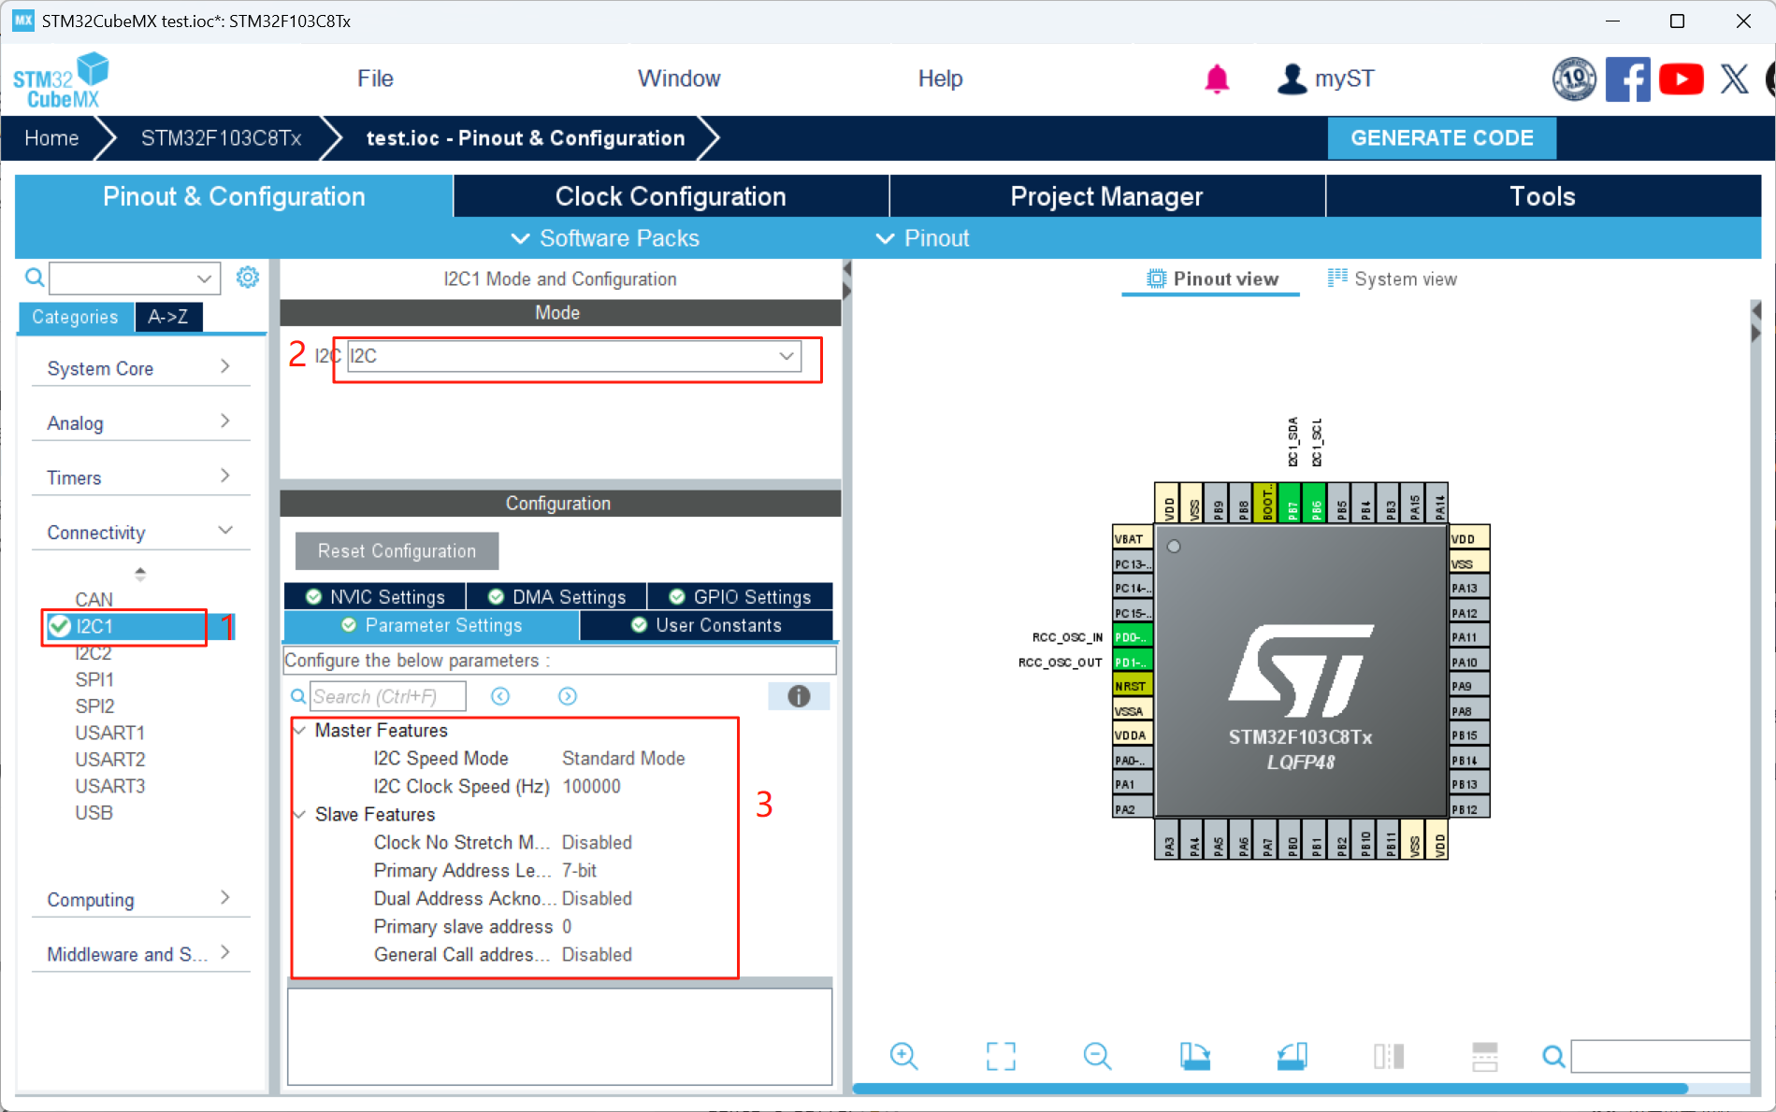This screenshot has height=1112, width=1776.
Task: Click the Reset Configuration button
Action: click(x=397, y=550)
